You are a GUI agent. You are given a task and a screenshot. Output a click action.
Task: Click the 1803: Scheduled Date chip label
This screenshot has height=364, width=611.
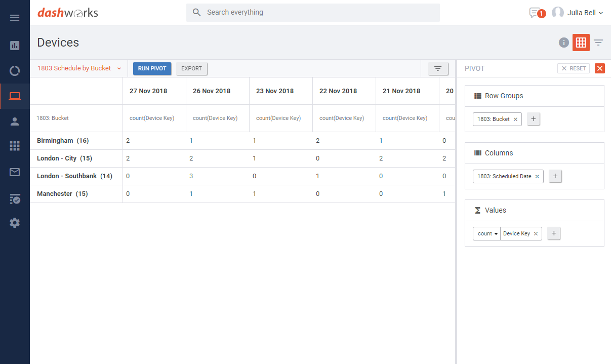[504, 176]
